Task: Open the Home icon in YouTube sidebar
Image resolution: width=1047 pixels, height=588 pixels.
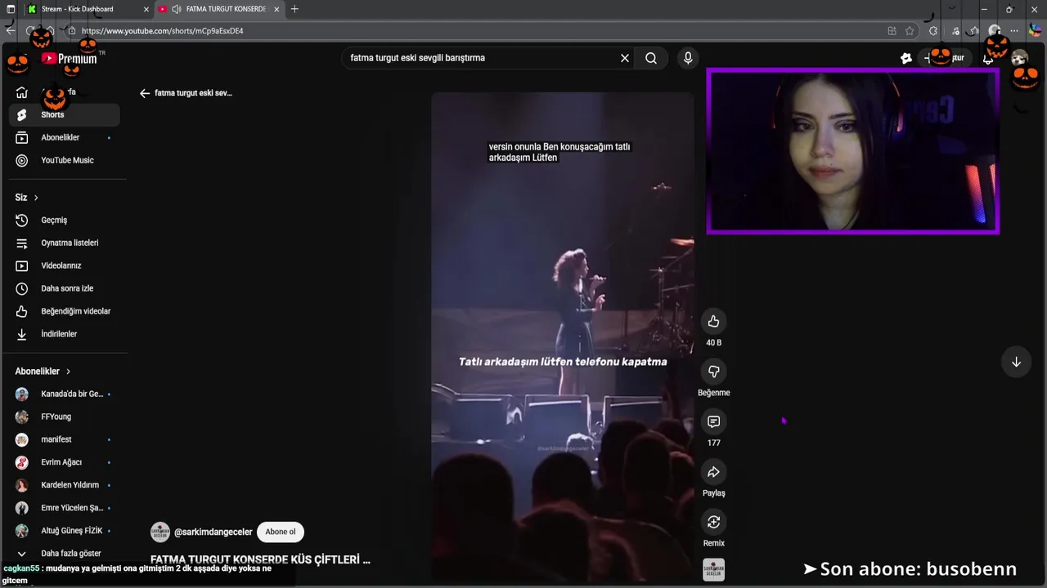Action: [22, 92]
